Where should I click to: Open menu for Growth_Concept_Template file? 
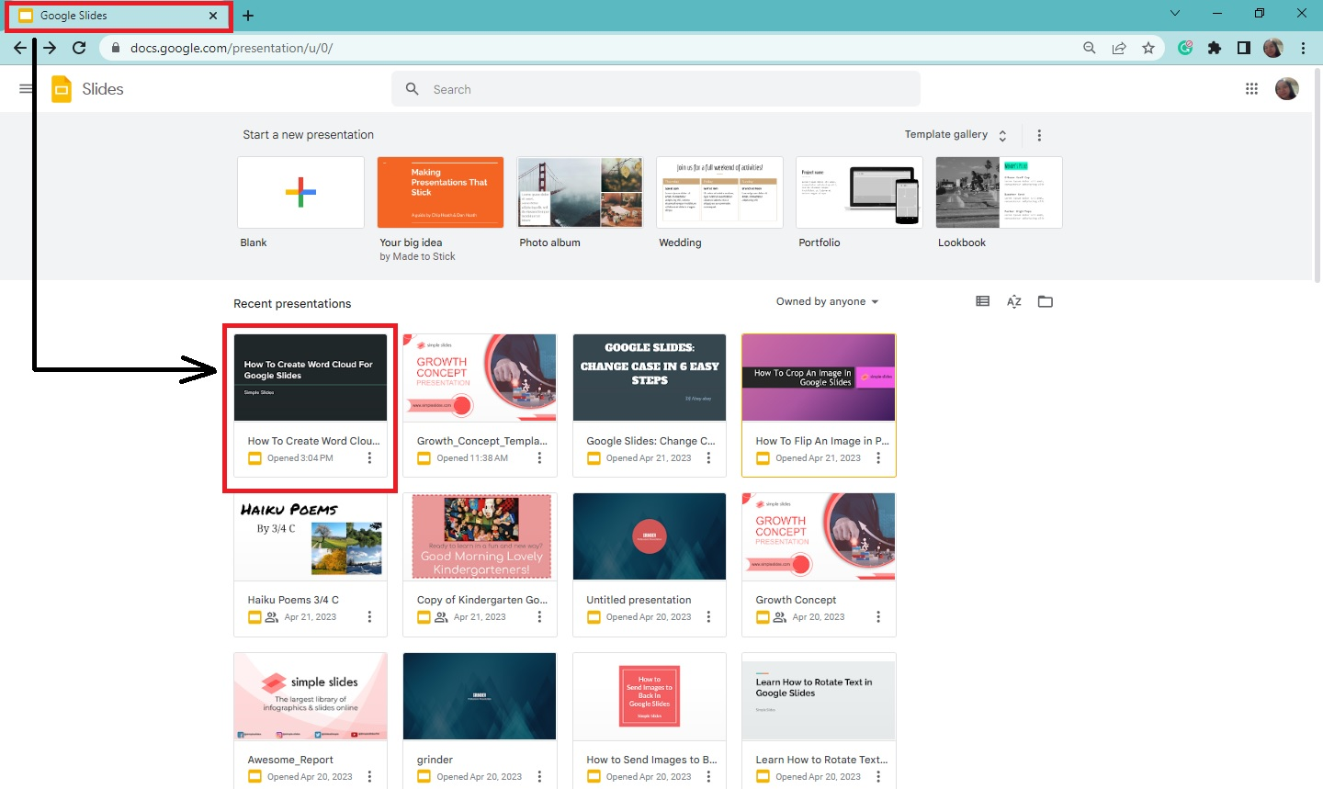point(539,457)
